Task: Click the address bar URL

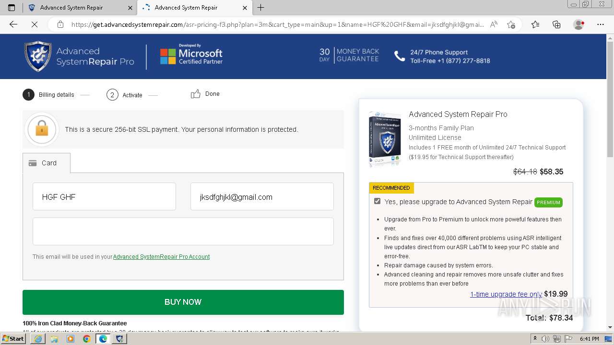Action: click(277, 24)
